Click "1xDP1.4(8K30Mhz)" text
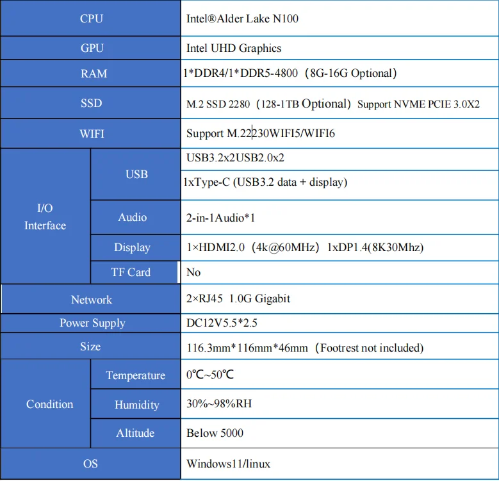Viewport: 499px width, 481px height. [375, 247]
